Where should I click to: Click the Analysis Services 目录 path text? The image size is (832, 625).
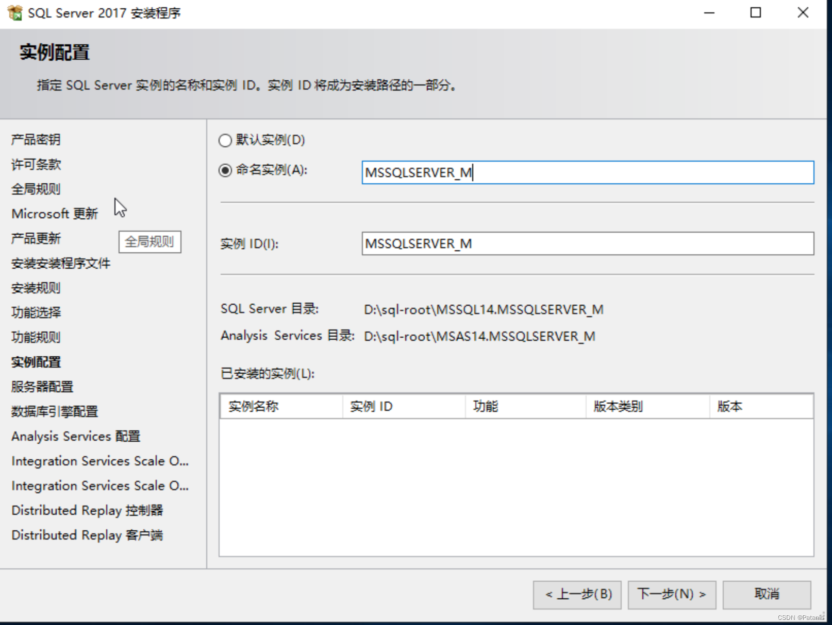click(479, 336)
